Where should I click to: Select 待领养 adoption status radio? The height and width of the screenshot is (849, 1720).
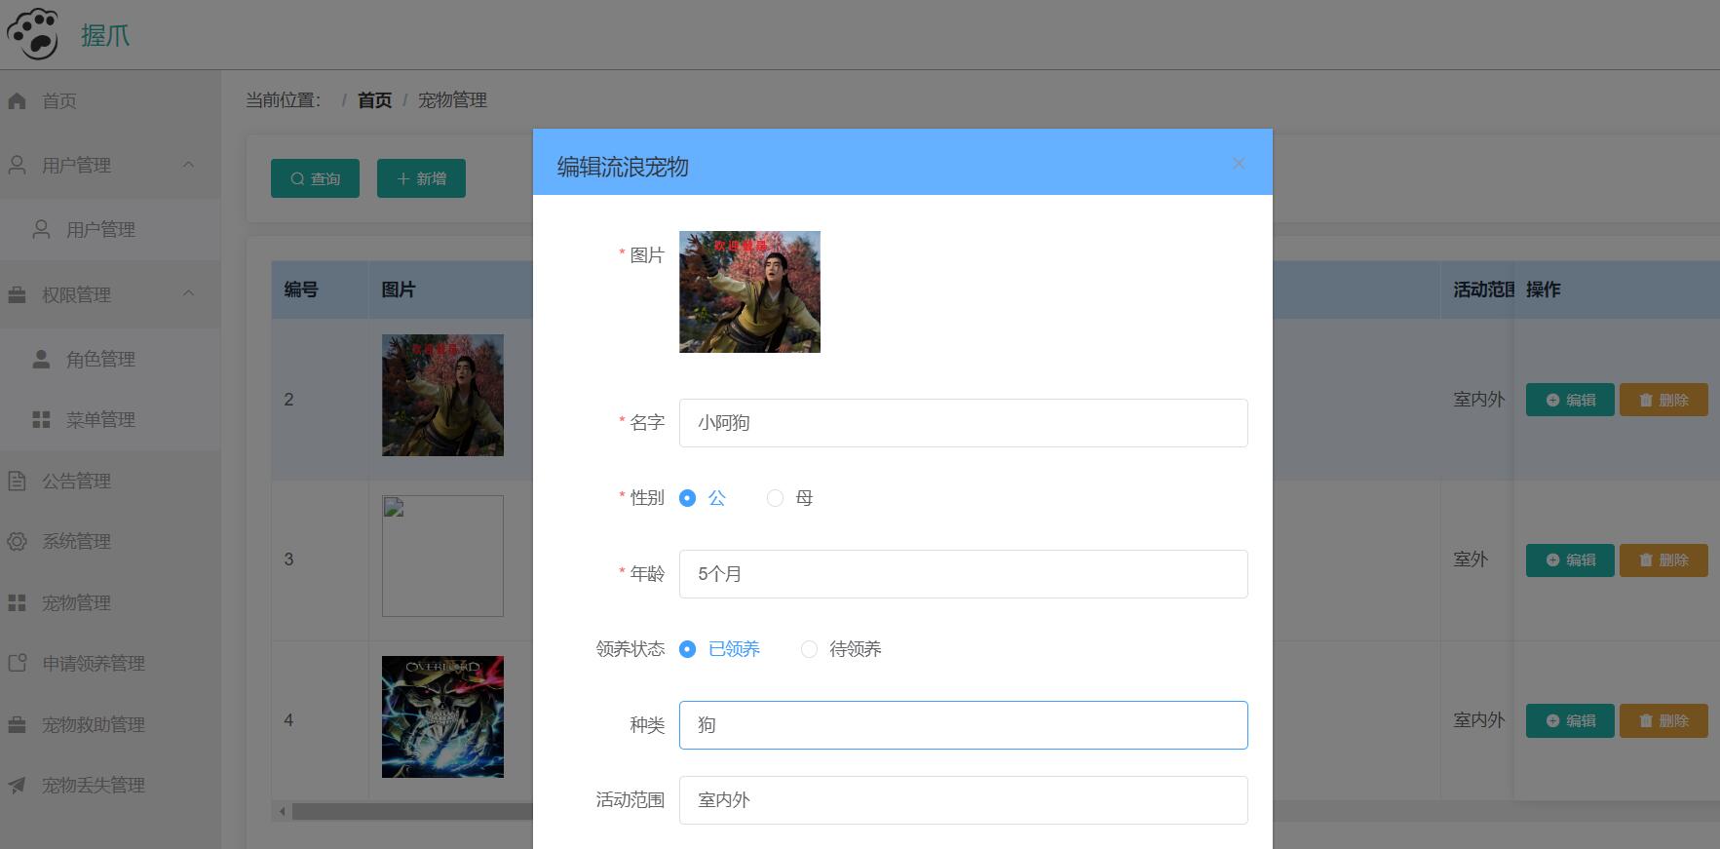tap(809, 649)
